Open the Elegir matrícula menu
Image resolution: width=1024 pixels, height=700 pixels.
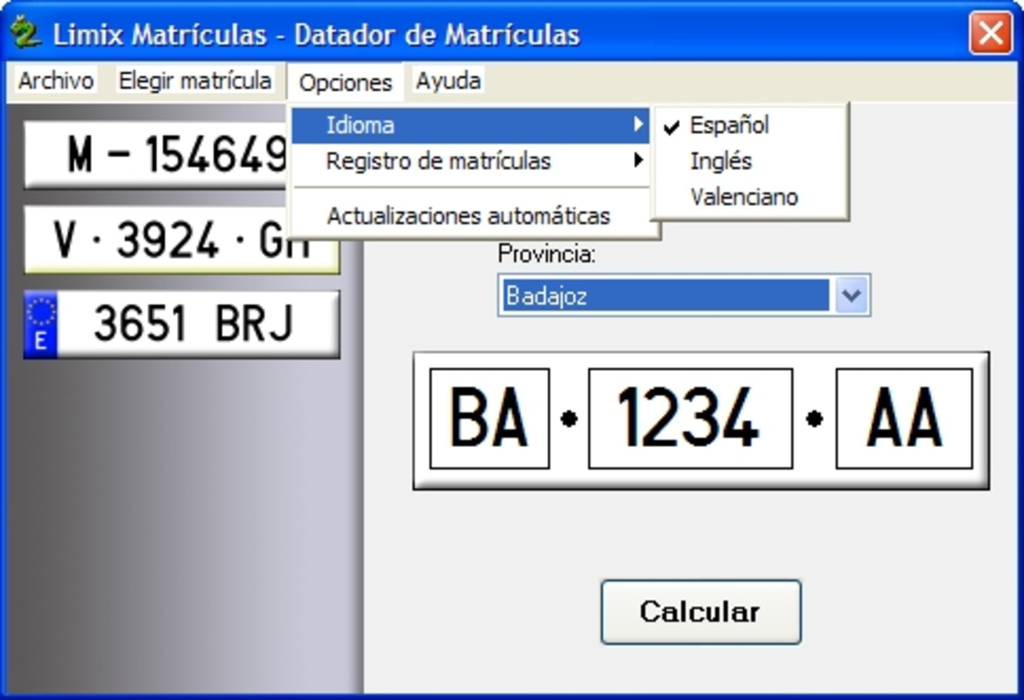[x=194, y=80]
